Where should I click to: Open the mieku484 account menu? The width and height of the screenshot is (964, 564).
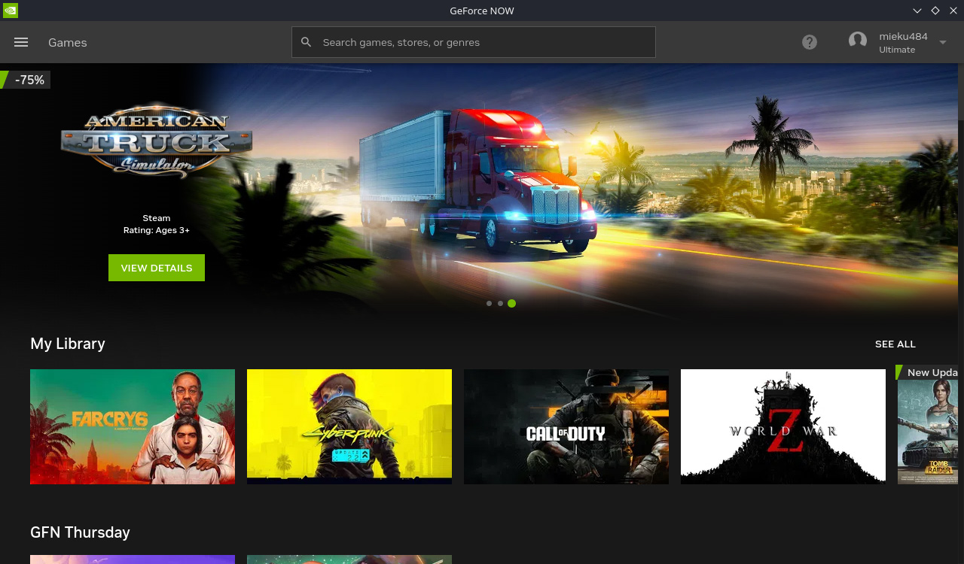point(903,37)
